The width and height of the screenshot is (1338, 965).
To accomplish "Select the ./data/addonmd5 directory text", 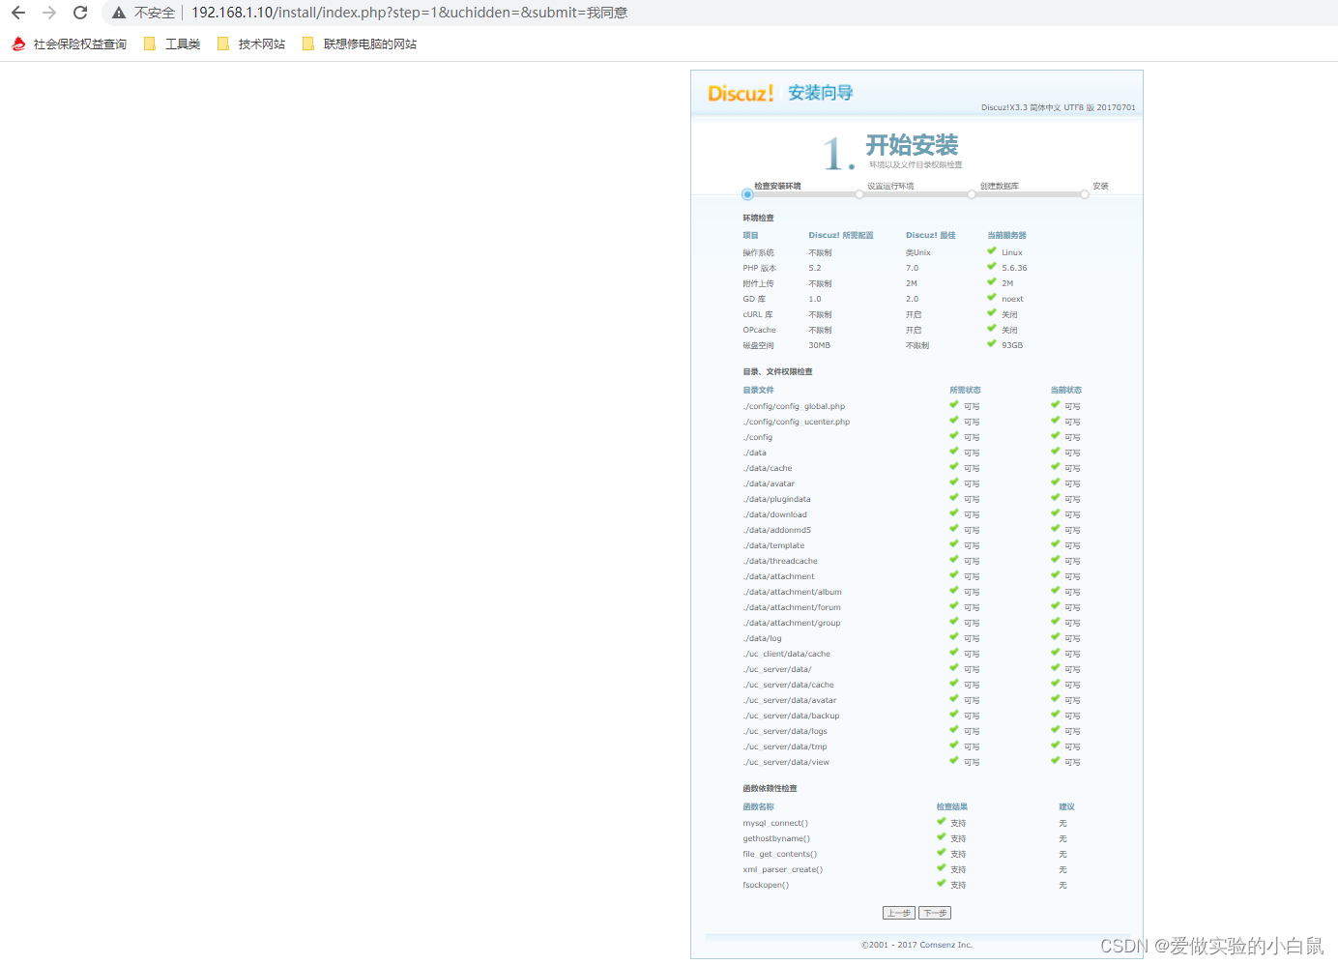I will [776, 530].
